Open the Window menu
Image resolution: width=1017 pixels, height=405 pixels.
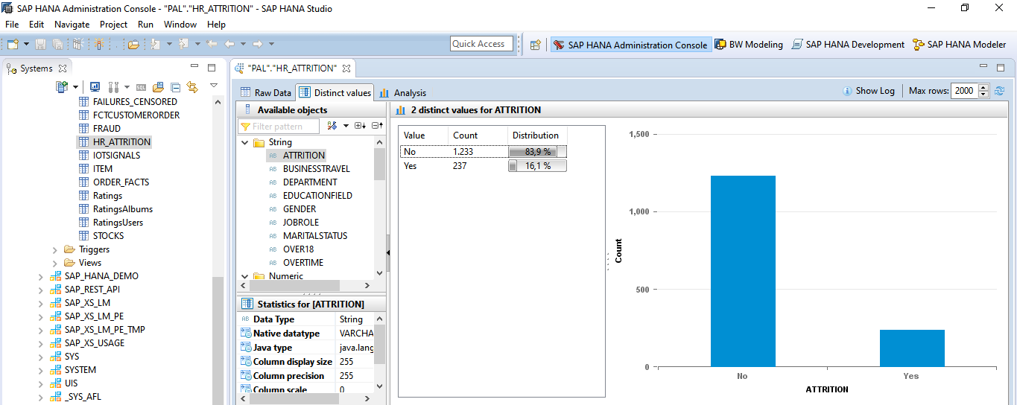(180, 25)
